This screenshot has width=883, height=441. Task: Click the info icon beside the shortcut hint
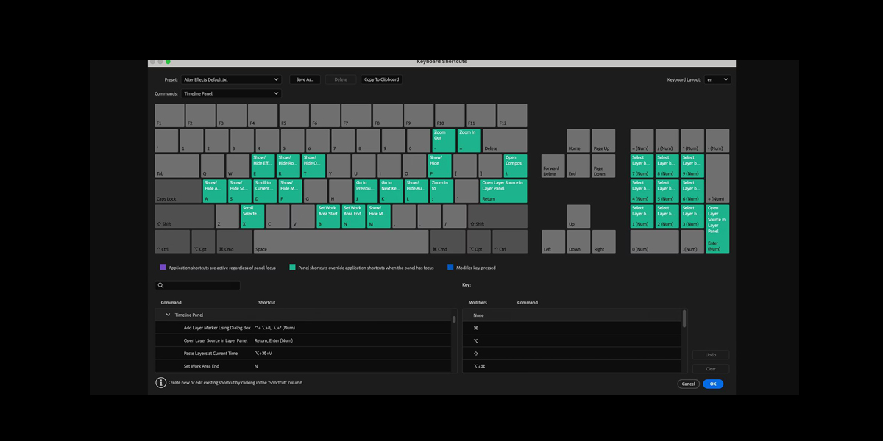(161, 382)
